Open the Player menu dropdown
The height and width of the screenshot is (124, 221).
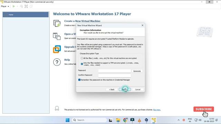5,6
